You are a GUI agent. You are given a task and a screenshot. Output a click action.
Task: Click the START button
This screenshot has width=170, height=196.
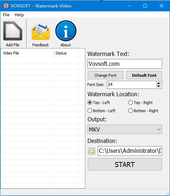pyautogui.click(x=125, y=165)
